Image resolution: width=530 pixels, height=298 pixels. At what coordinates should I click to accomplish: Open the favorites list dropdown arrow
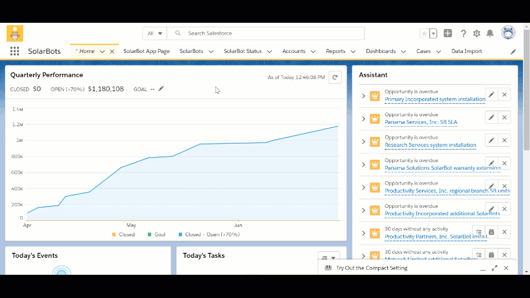(433, 33)
